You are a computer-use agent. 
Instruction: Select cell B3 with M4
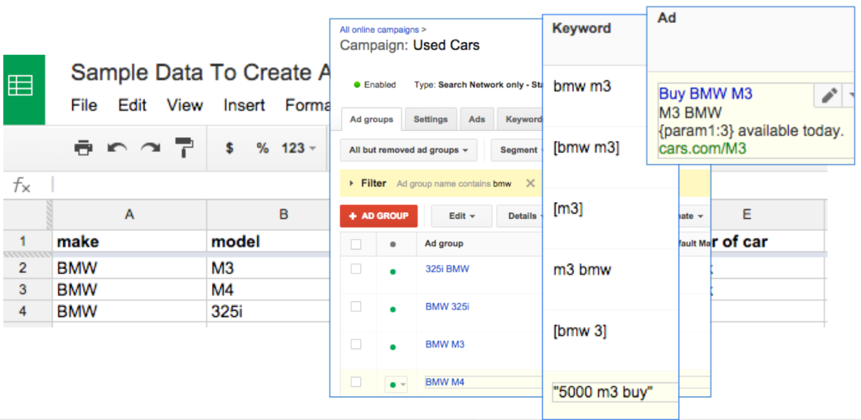(268, 289)
